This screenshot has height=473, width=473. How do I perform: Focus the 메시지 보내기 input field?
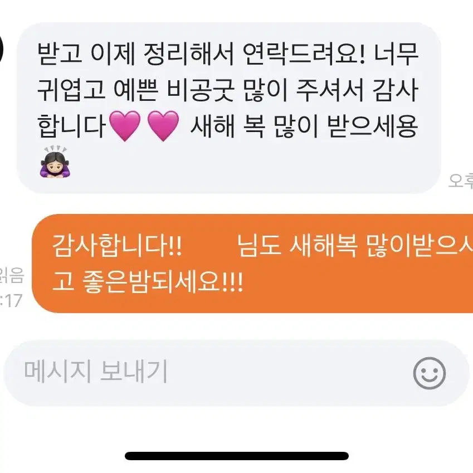(232, 373)
